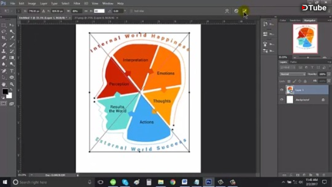
Task: Select the Move tool
Action: click(11, 25)
